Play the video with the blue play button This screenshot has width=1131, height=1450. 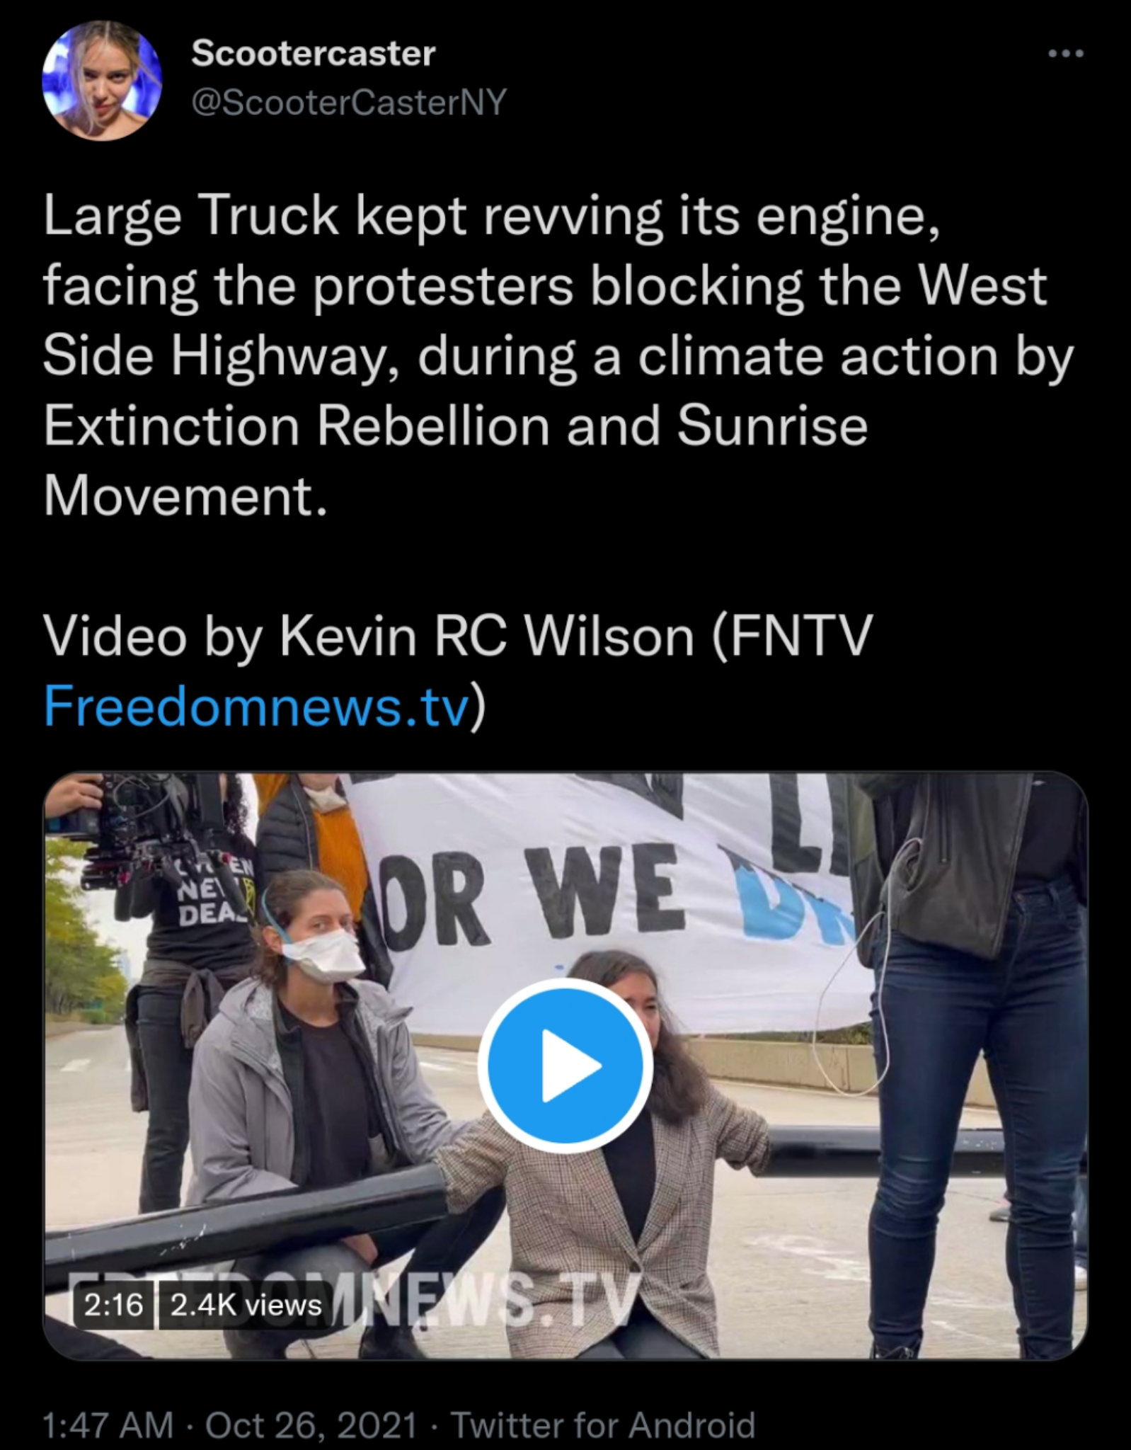(565, 1064)
